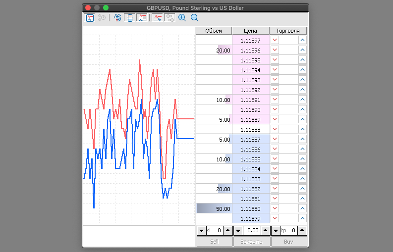Click blue buy arrow at price 1.11895
393x252 pixels.
[302, 60]
